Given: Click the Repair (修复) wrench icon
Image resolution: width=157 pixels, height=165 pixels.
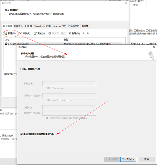Looking at the screenshot, I should pyautogui.click(x=21, y=33).
